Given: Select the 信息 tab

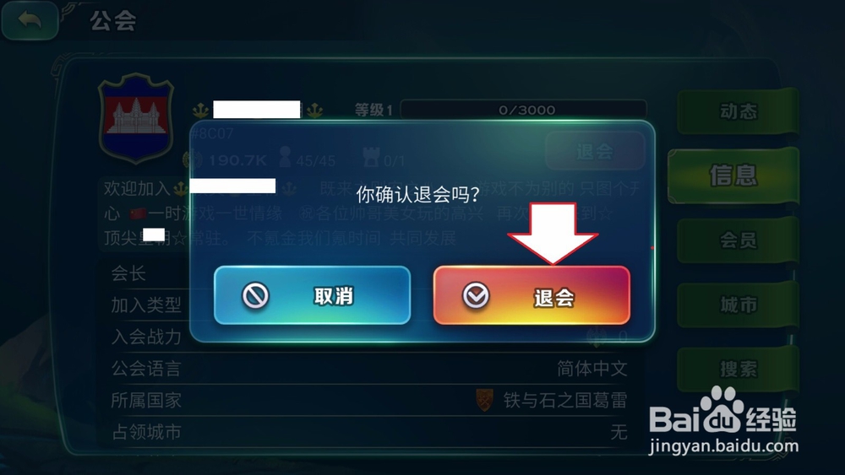Looking at the screenshot, I should point(733,175).
